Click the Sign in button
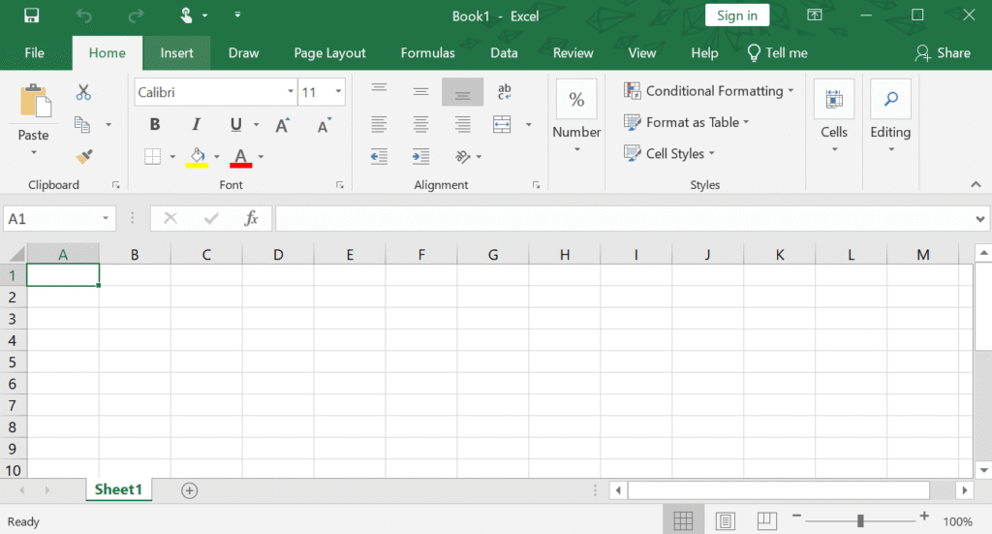992x534 pixels. [x=737, y=16]
